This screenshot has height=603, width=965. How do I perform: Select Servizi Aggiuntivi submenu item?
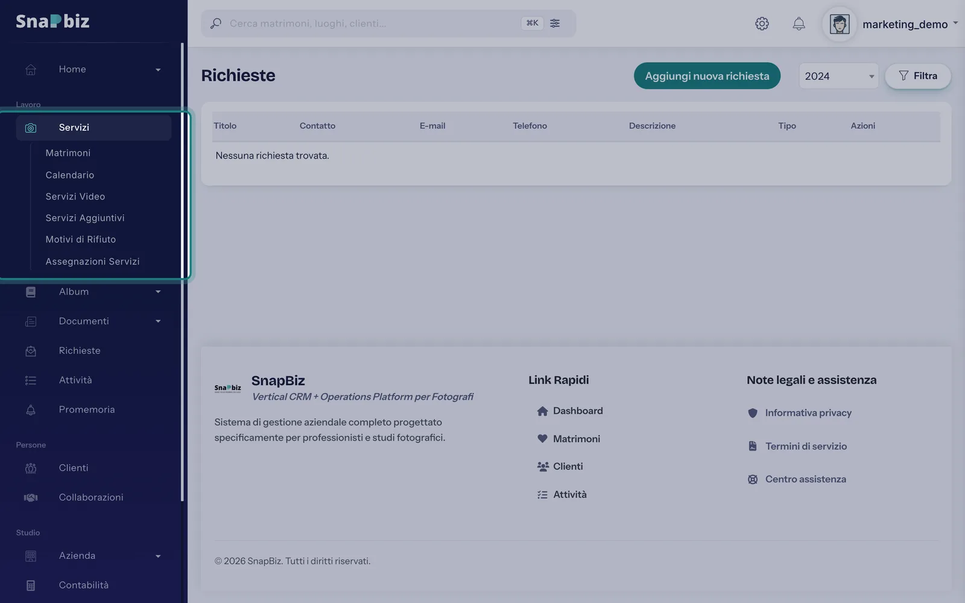click(85, 218)
